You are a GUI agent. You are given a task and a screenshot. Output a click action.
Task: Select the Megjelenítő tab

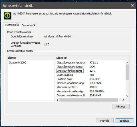(12, 25)
